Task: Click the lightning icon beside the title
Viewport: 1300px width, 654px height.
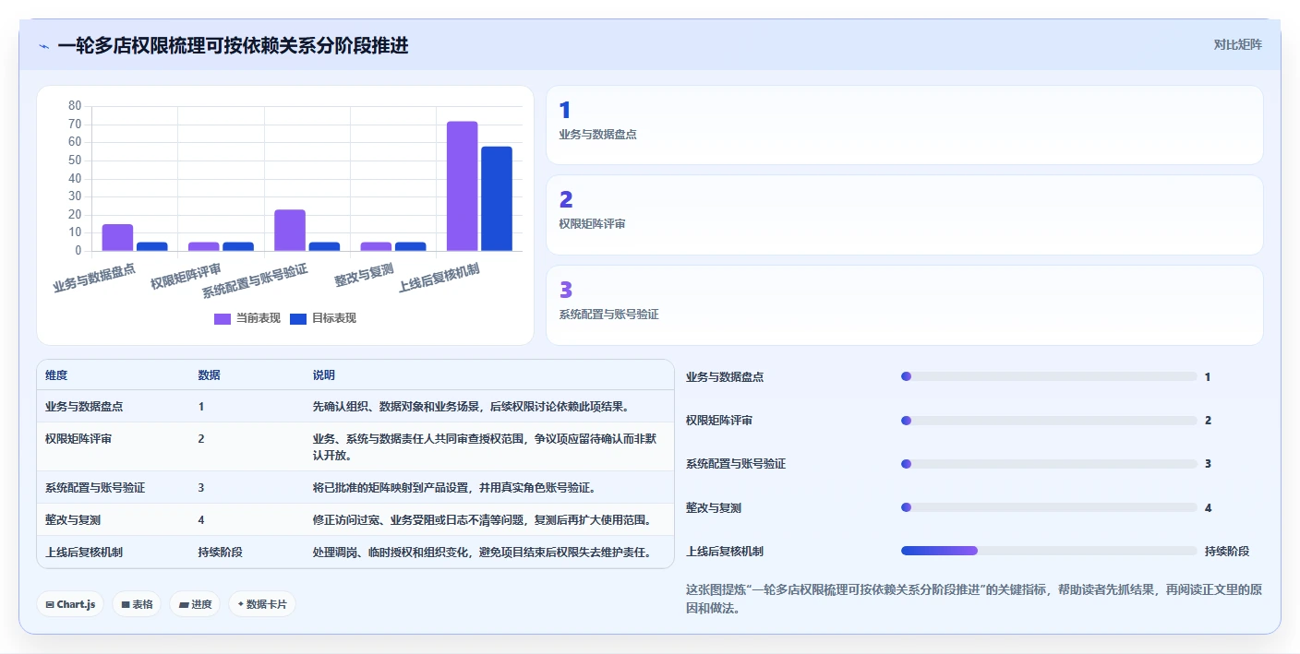Action: point(44,46)
